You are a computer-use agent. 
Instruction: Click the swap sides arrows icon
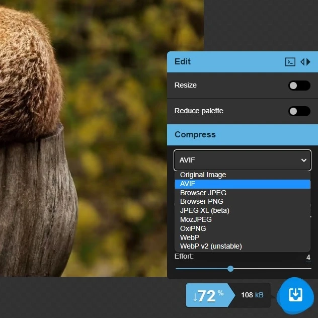coord(305,62)
